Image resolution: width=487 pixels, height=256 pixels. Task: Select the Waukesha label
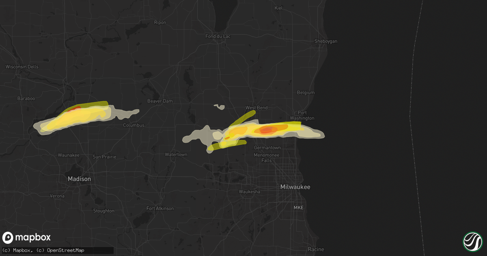tap(250, 191)
